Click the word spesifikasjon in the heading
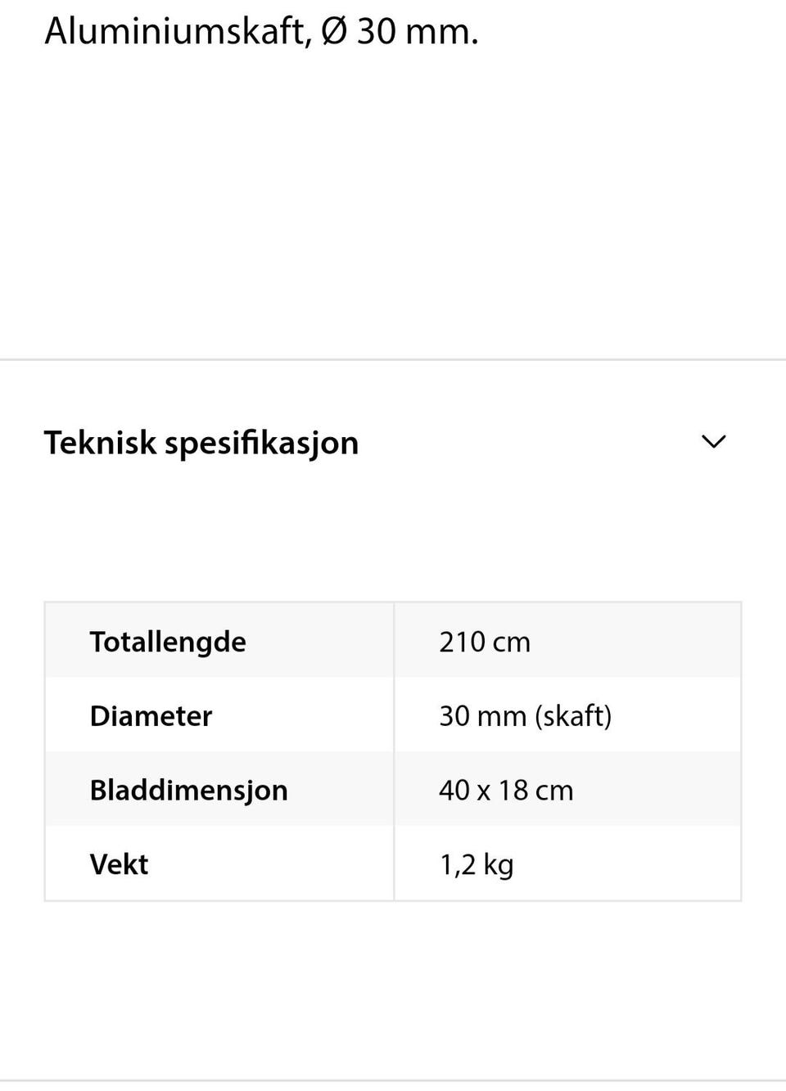 click(261, 444)
